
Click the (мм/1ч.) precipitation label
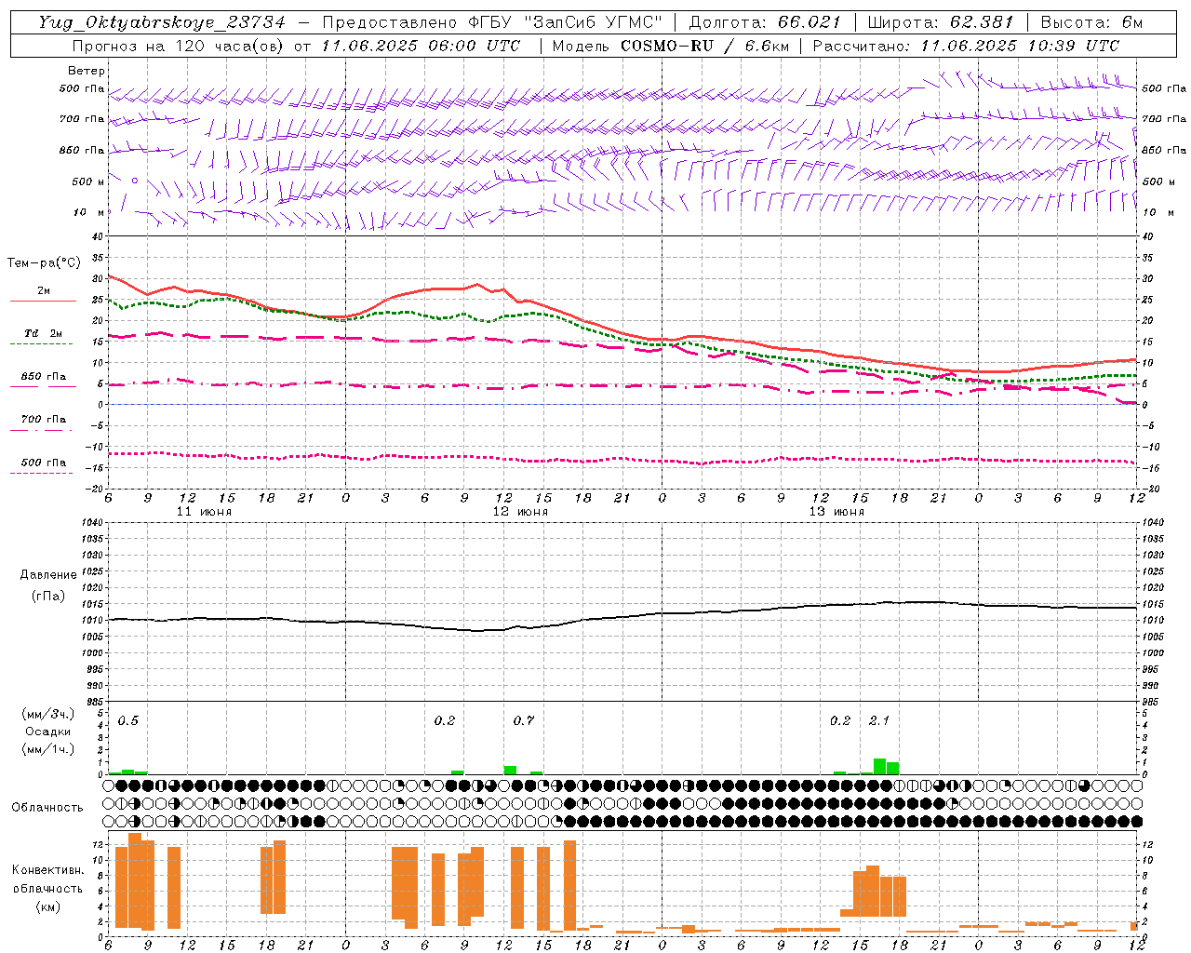click(47, 749)
